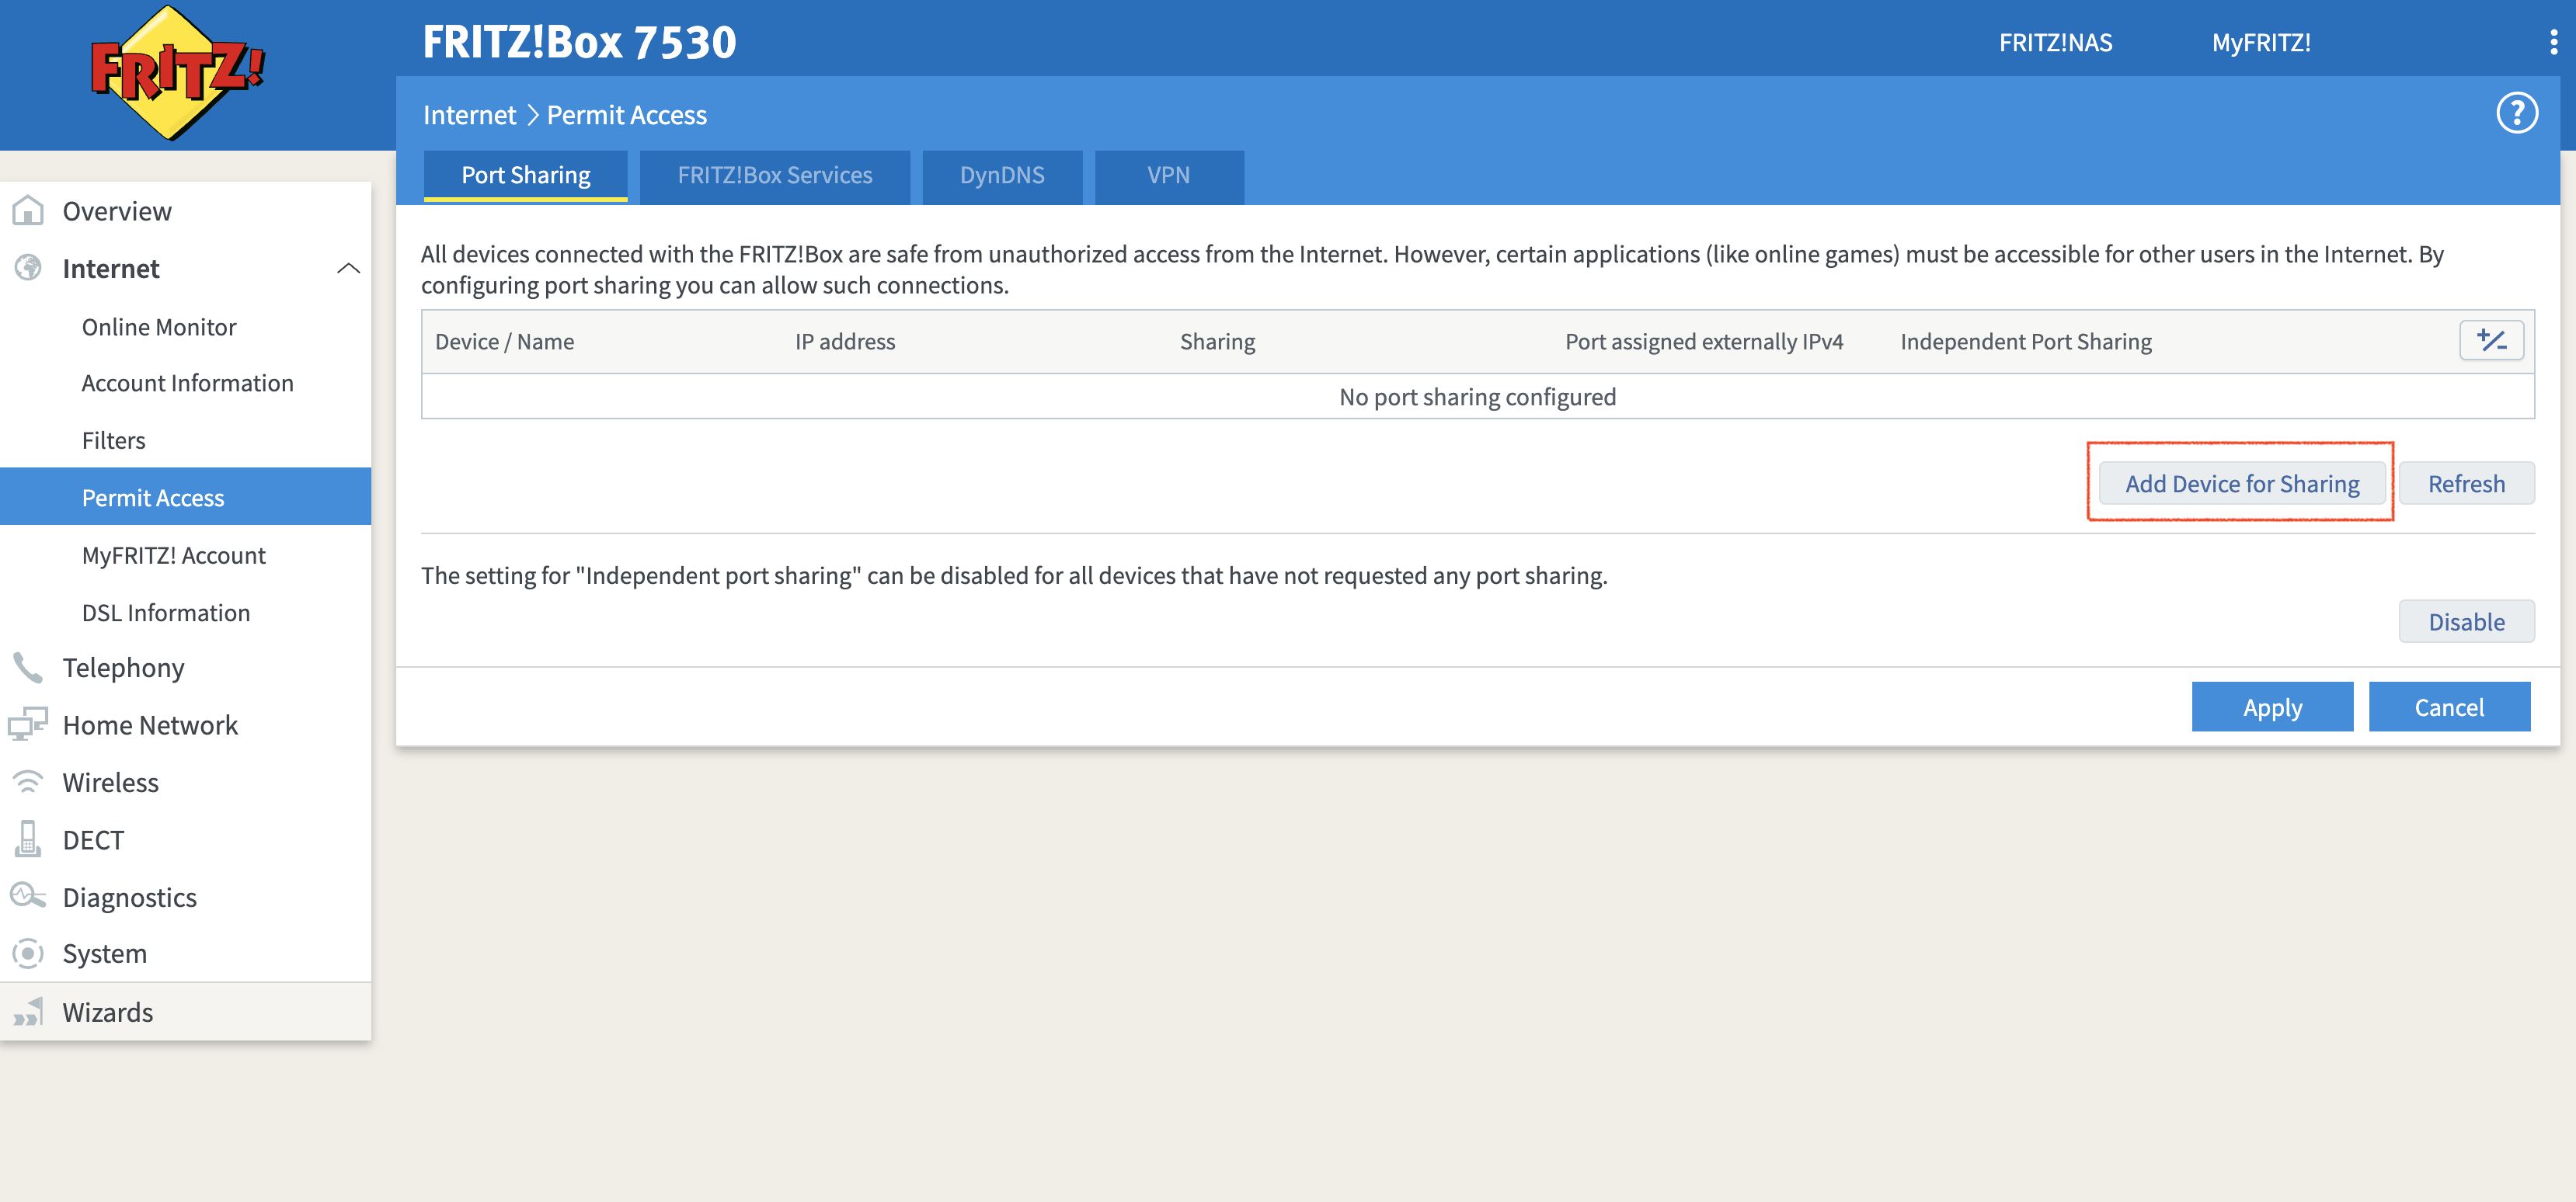2576x1202 pixels.
Task: Collapse the Internet menu chevron
Action: point(348,268)
